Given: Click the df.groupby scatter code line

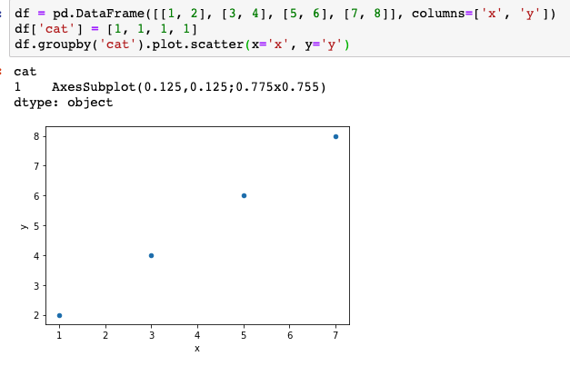Looking at the screenshot, I should [x=182, y=45].
